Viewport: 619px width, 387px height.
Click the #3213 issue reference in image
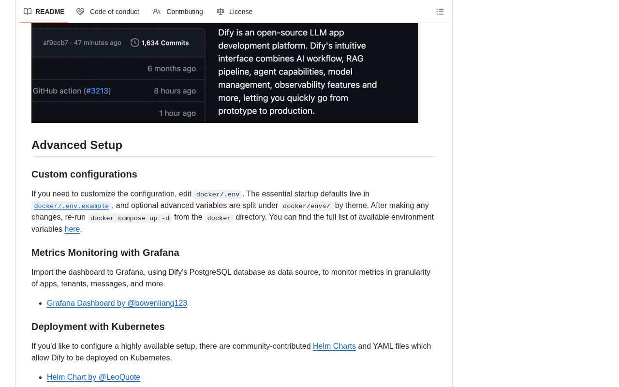tap(97, 90)
